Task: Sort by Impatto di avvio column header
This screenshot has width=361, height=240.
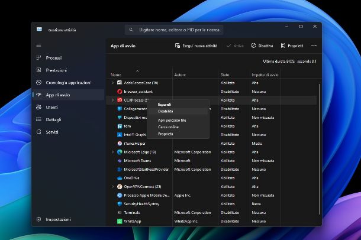Action: point(265,74)
